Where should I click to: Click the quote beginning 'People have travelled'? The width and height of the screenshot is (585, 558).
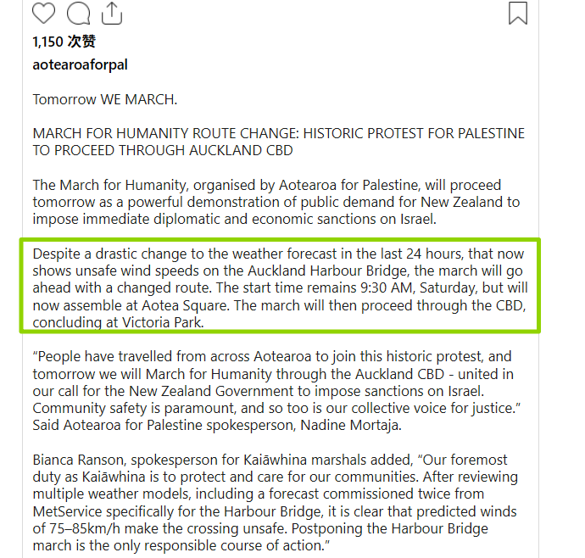tap(276, 391)
